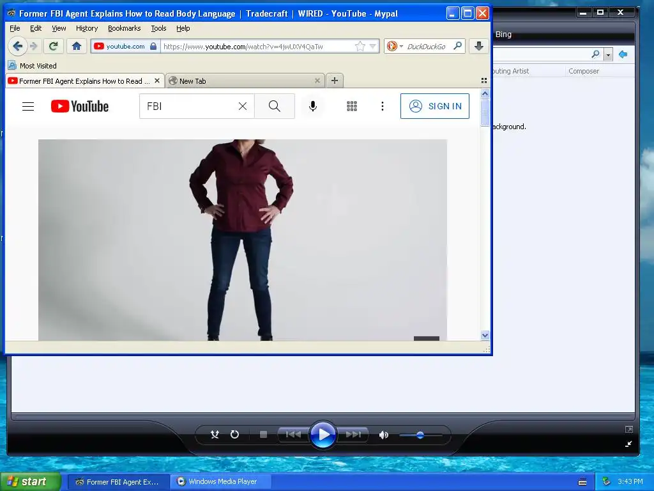Image resolution: width=654 pixels, height=491 pixels.
Task: Open the Help menu
Action: pyautogui.click(x=183, y=28)
